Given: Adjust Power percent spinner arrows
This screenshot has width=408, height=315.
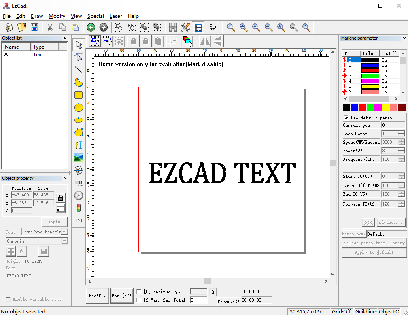Looking at the screenshot, I should tap(401, 151).
